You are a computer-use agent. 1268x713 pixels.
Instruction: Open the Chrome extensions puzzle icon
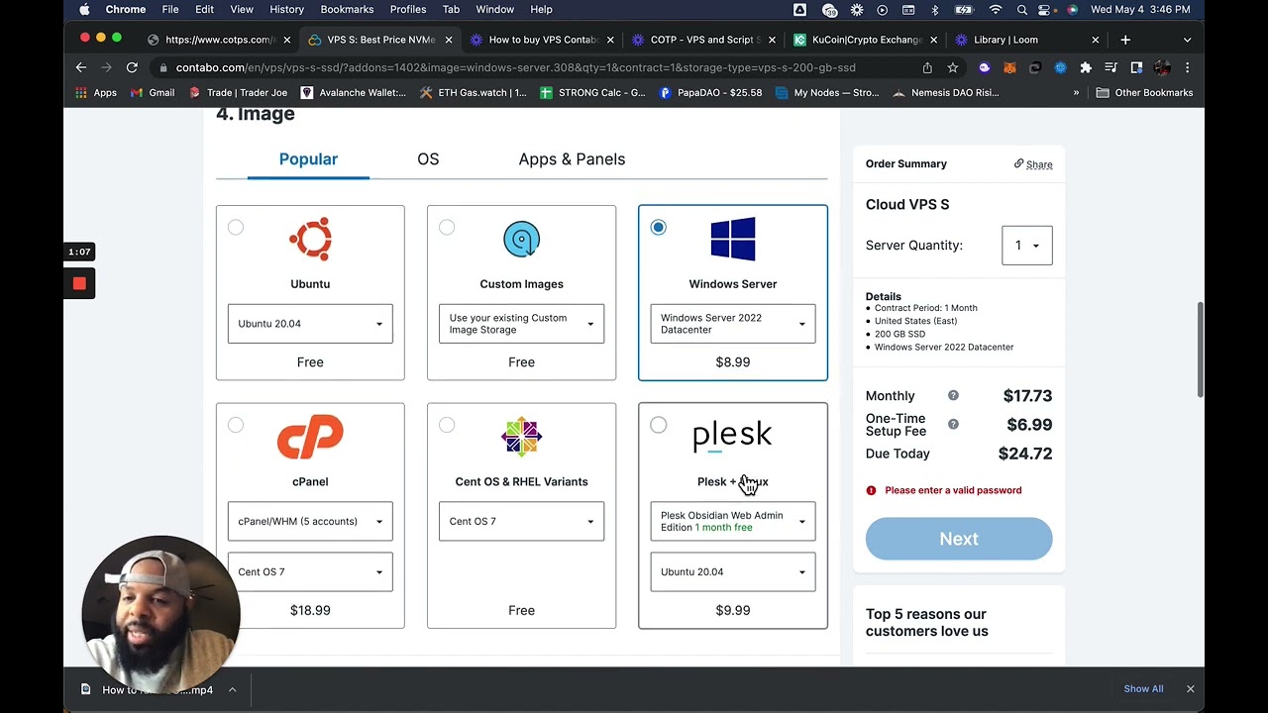coord(1086,67)
